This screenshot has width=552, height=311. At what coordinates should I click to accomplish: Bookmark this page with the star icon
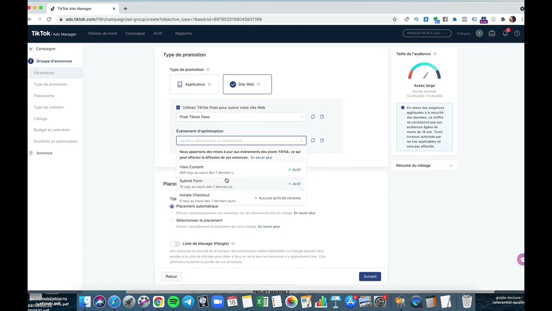coord(394,19)
